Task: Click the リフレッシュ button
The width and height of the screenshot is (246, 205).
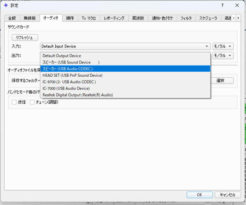Action: point(25,38)
